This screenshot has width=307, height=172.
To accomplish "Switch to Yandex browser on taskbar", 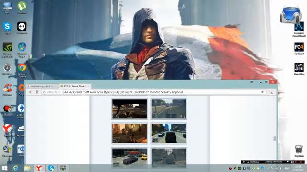I will (x=39, y=168).
